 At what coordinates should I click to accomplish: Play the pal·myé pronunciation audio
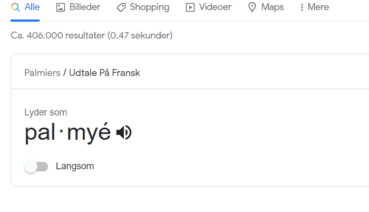coord(124,132)
